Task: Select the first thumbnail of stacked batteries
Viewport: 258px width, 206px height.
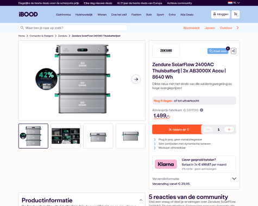Action: 33,136
